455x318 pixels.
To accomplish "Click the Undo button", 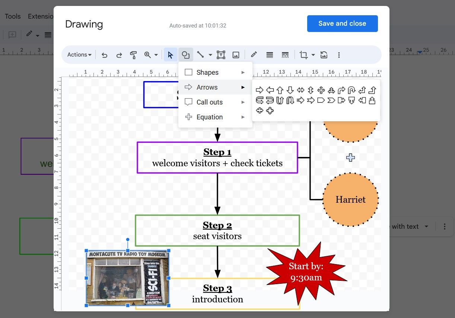I will point(105,55).
